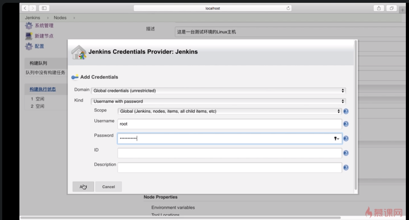Click the Cancel button
This screenshot has height=220, width=409.
click(x=108, y=187)
